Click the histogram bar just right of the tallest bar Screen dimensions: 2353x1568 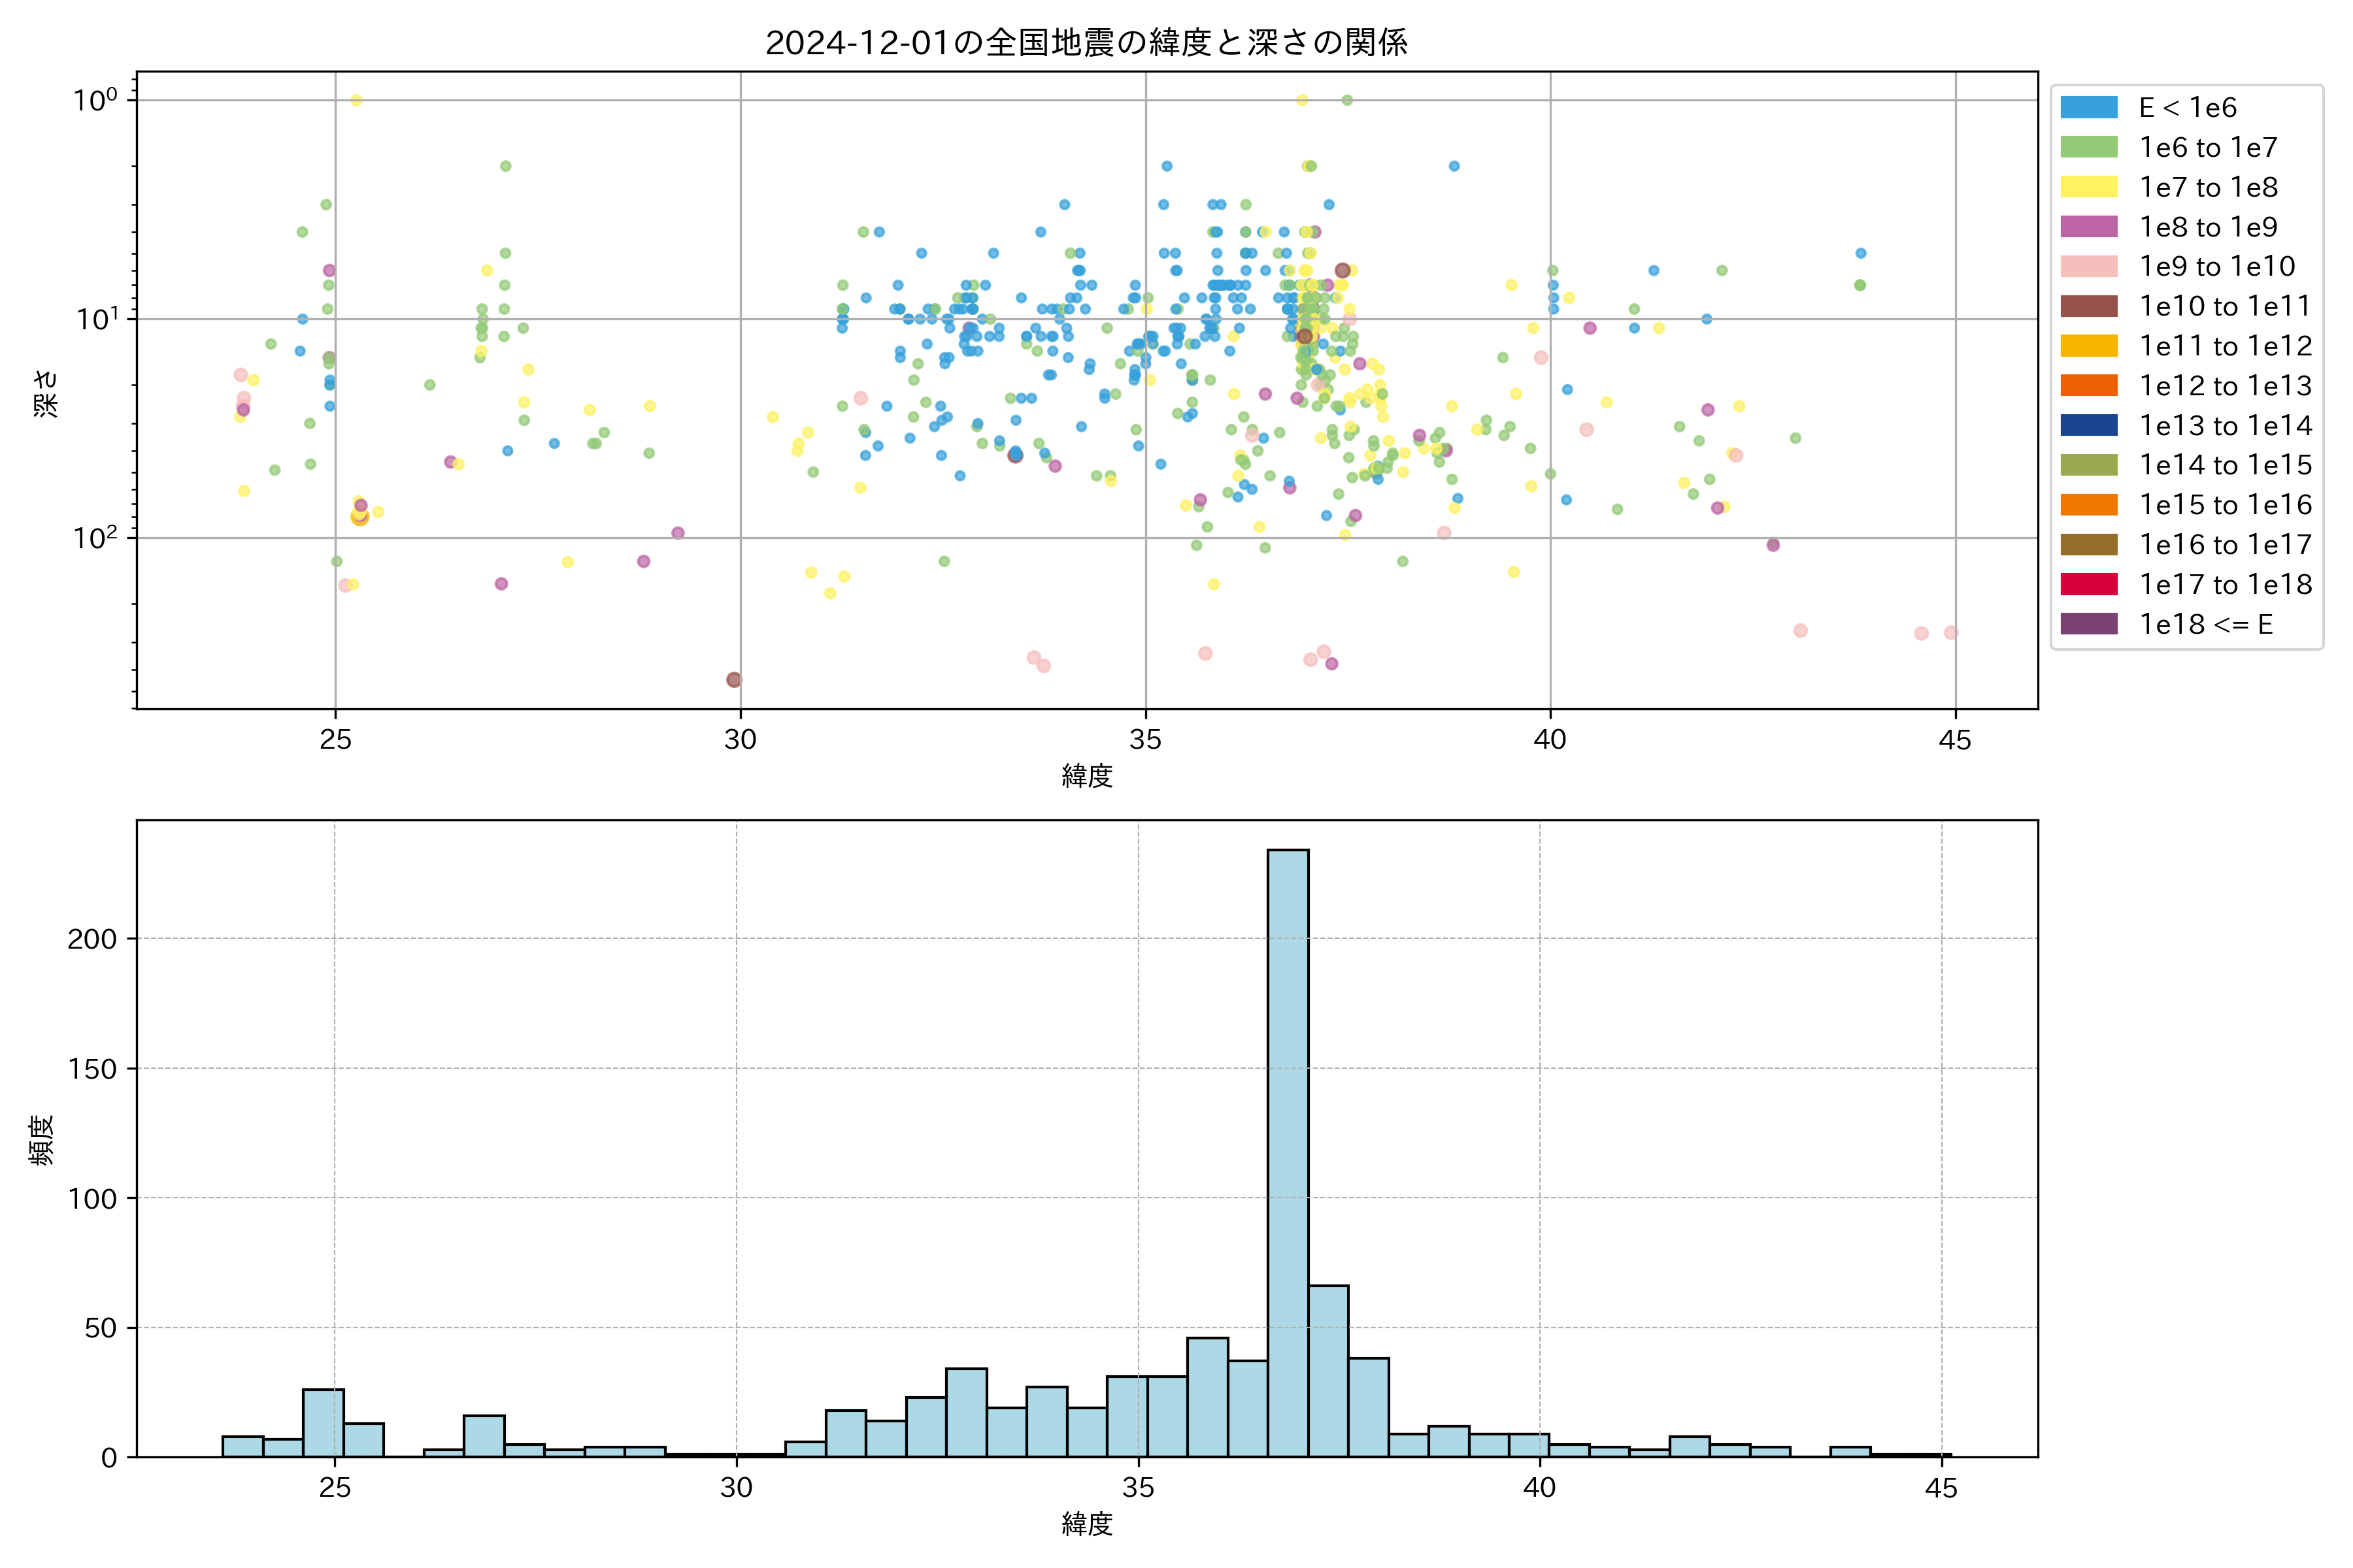click(1327, 1370)
